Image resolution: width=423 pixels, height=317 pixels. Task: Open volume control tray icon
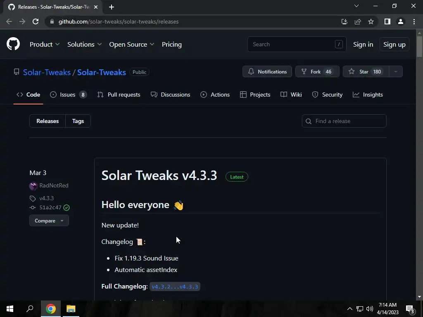370,309
